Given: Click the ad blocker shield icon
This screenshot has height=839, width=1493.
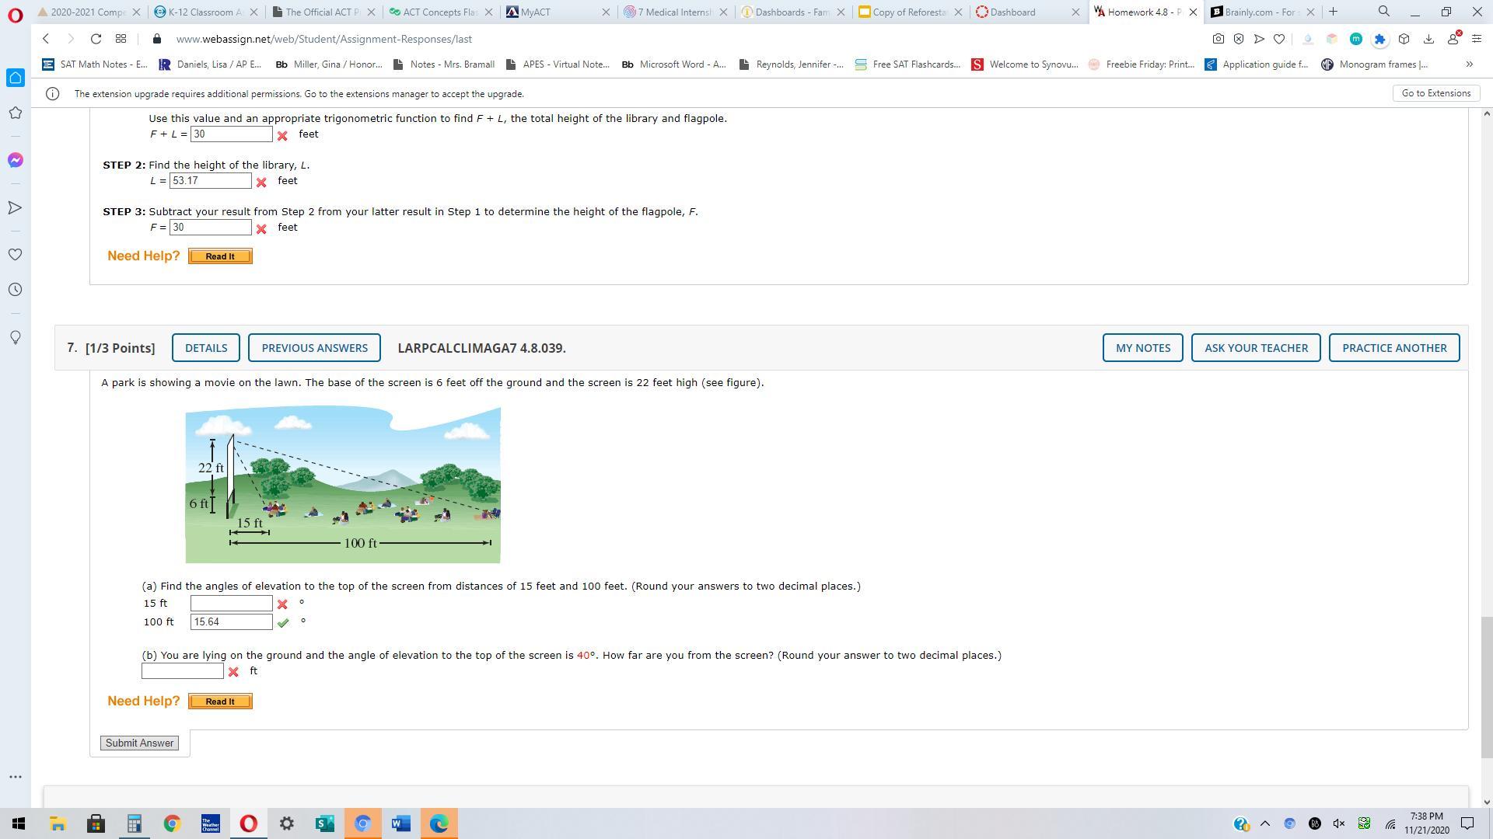Looking at the screenshot, I should [1239, 39].
